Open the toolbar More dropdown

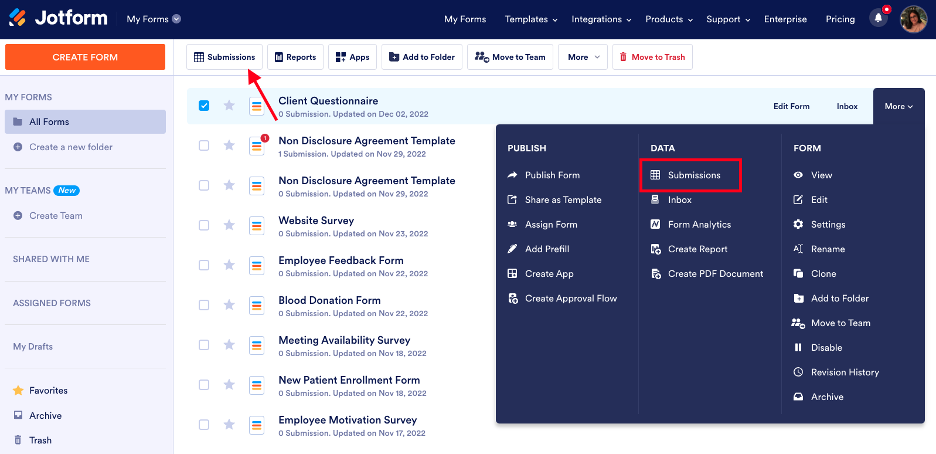[583, 57]
